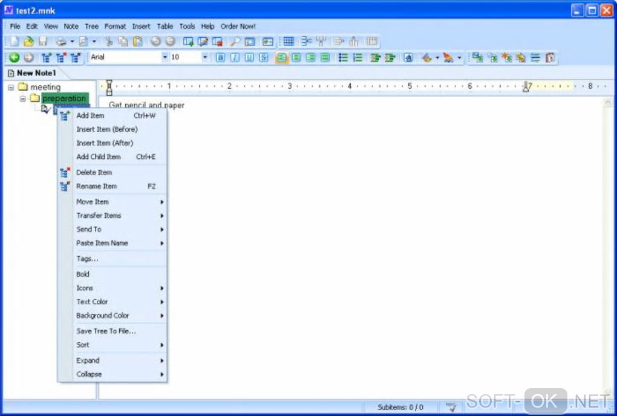Click the delete note icon with red X
Image resolution: width=617 pixels, height=416 pixels.
(217, 41)
